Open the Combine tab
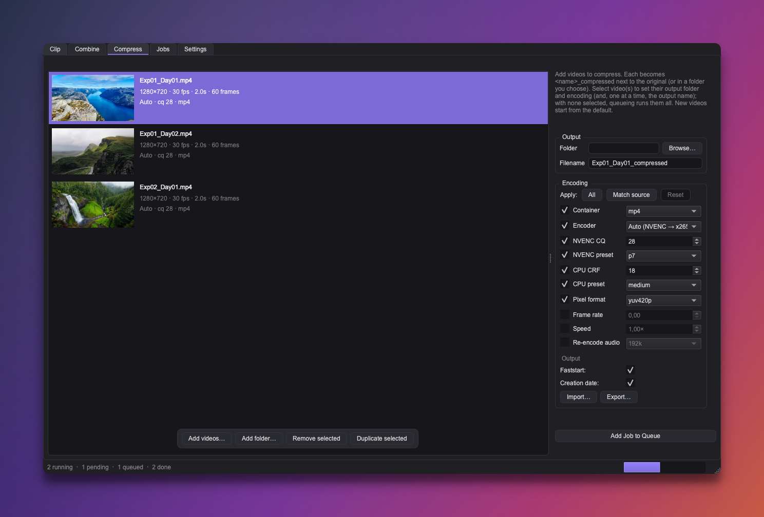Image resolution: width=764 pixels, height=517 pixels. coord(87,49)
